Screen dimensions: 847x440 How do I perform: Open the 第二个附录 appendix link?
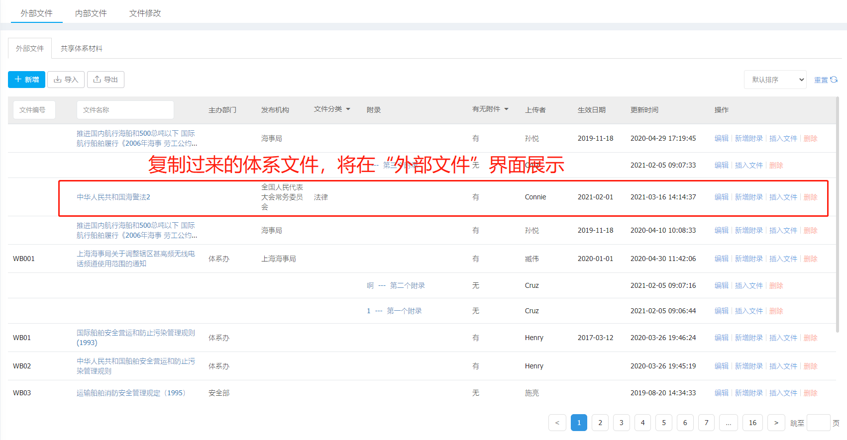[396, 285]
